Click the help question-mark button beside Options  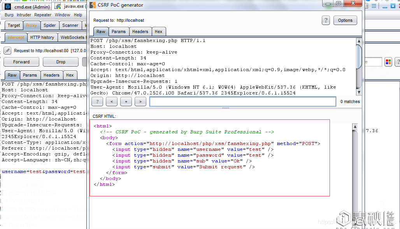(x=326, y=20)
